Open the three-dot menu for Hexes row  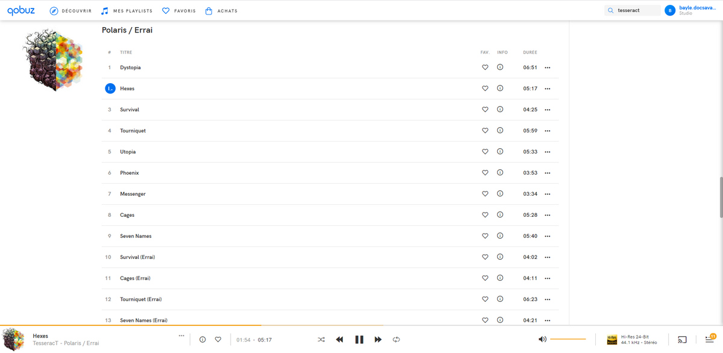click(x=547, y=89)
